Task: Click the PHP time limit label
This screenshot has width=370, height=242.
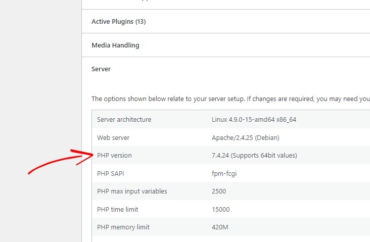Action: click(117, 210)
